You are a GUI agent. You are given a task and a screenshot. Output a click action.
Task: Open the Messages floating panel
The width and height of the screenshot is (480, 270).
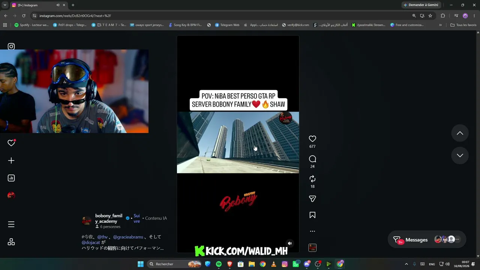tap(427, 240)
